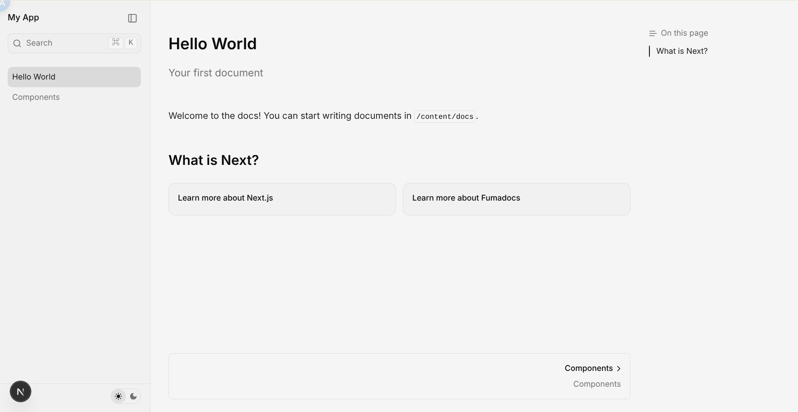Jump to 'What is Next?' in table of contents
This screenshot has width=798, height=412.
click(x=681, y=51)
